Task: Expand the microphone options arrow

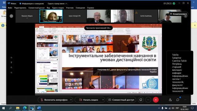Action: pos(71,100)
